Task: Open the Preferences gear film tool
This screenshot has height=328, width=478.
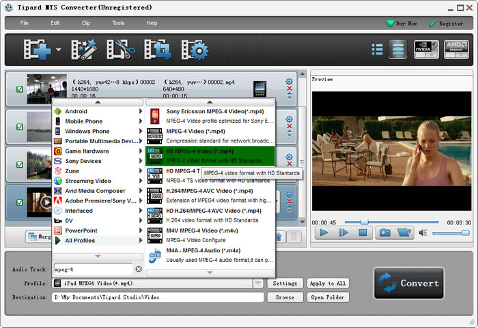Action: [x=195, y=49]
